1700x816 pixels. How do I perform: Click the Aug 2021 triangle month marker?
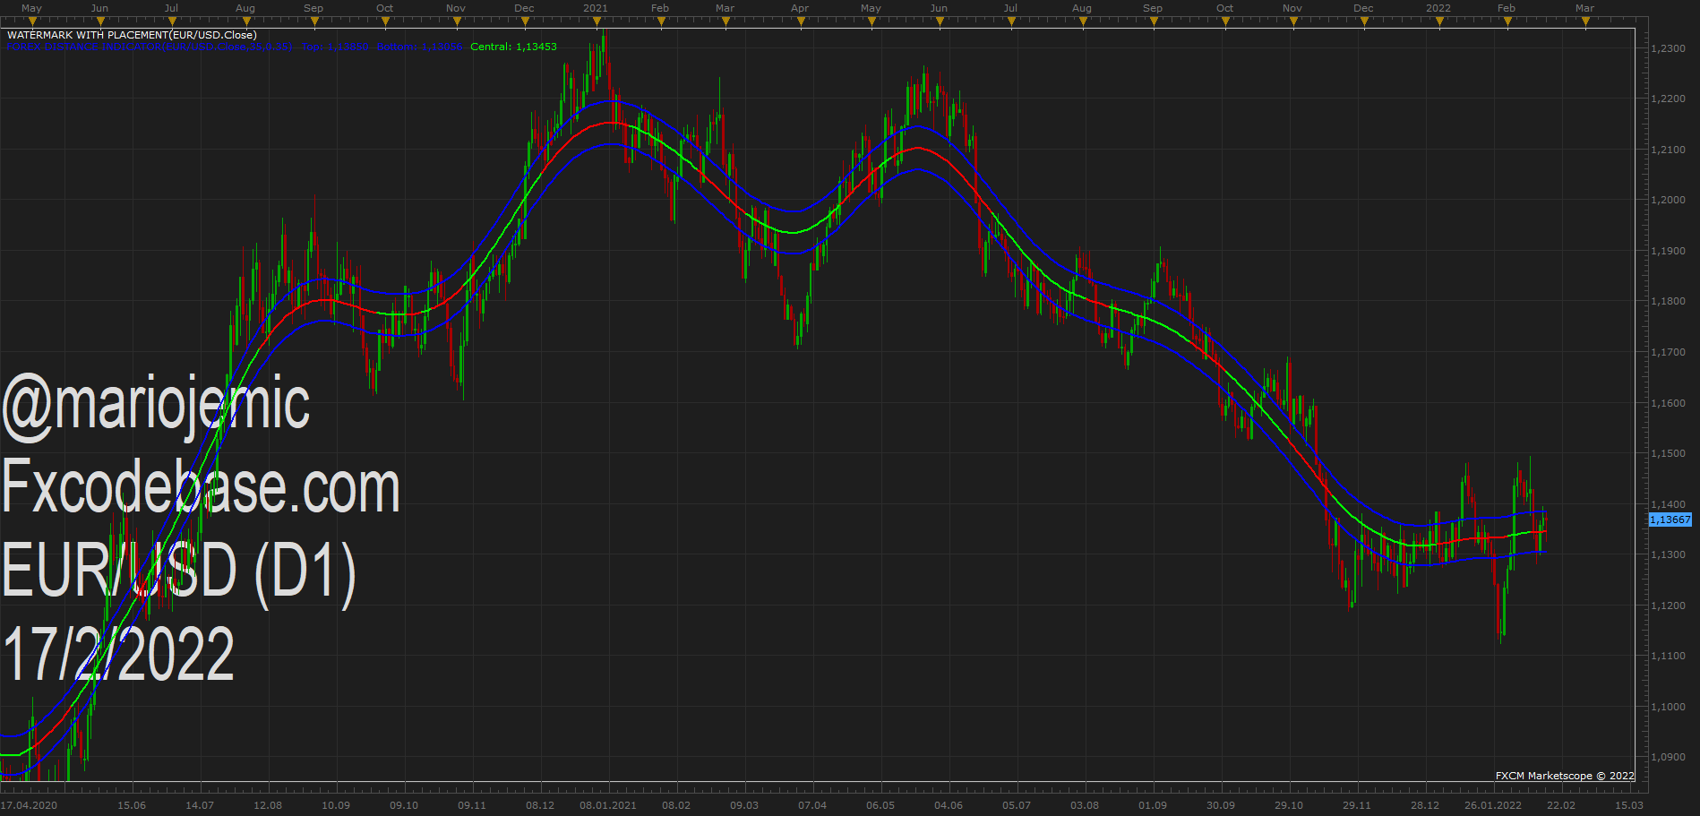tap(1083, 21)
